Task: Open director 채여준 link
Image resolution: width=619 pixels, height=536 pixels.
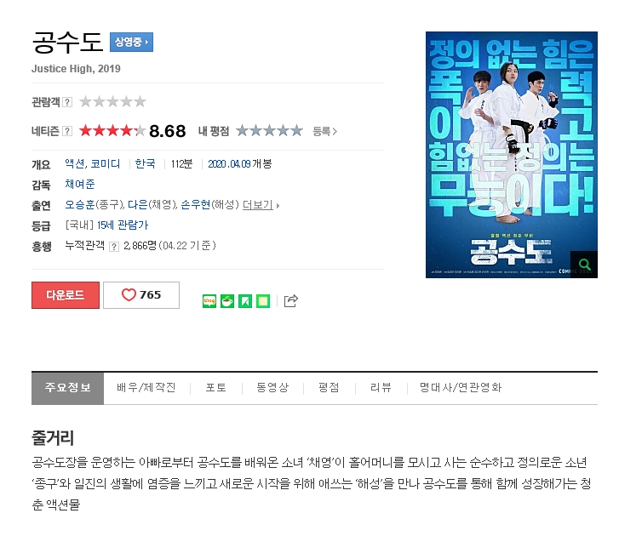Action: tap(80, 184)
